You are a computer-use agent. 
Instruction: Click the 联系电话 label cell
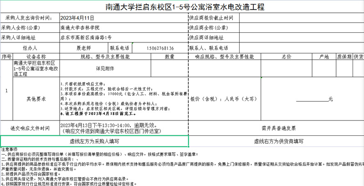120,48
